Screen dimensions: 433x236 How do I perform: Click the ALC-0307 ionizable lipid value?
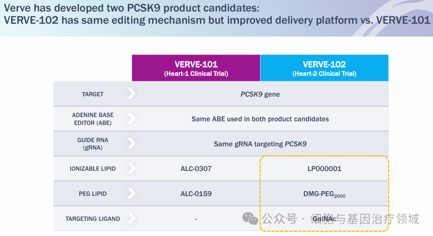[196, 169]
